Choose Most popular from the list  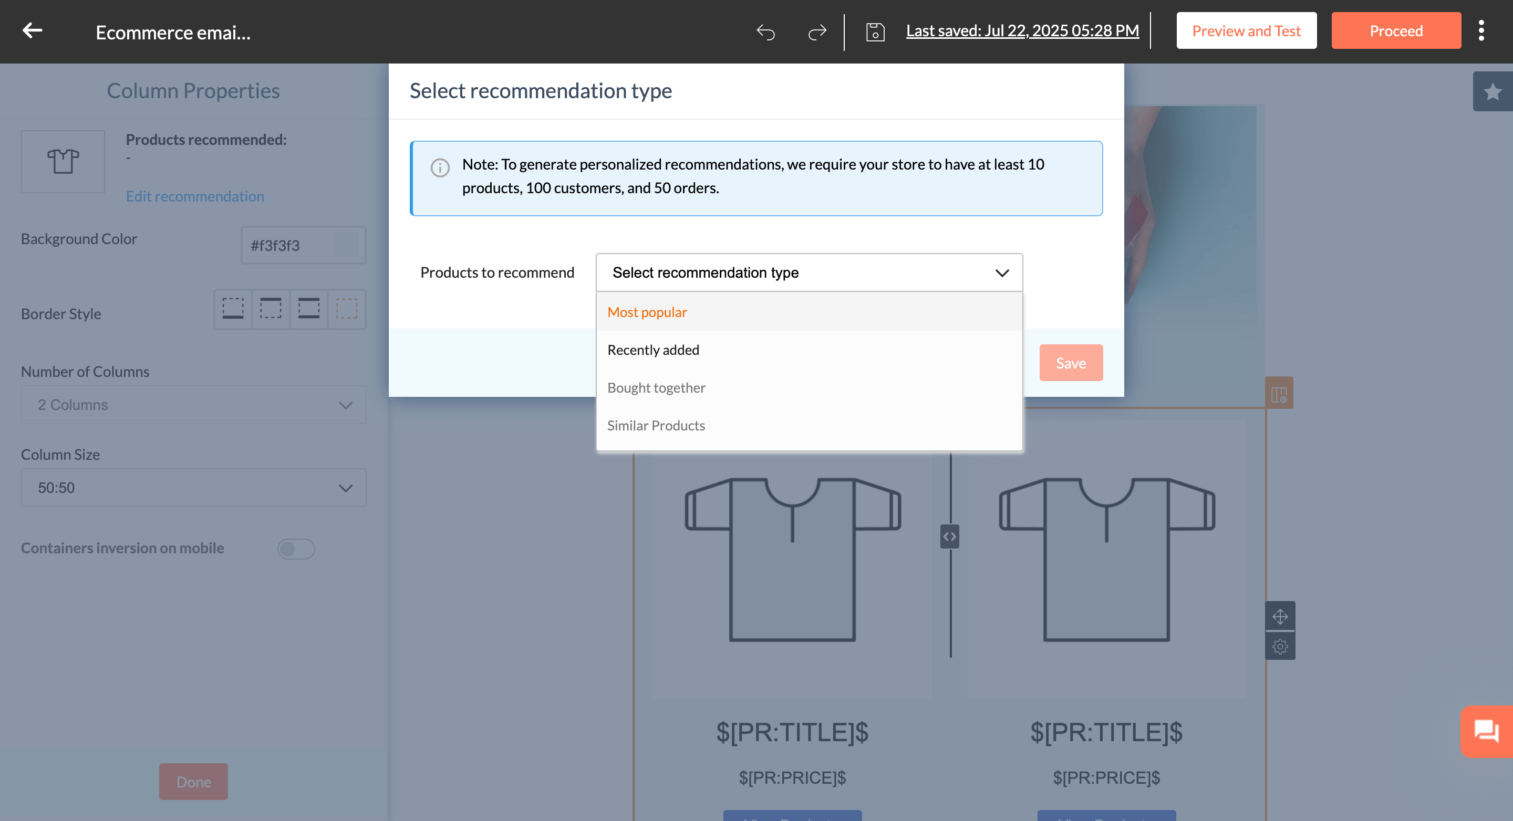647,312
